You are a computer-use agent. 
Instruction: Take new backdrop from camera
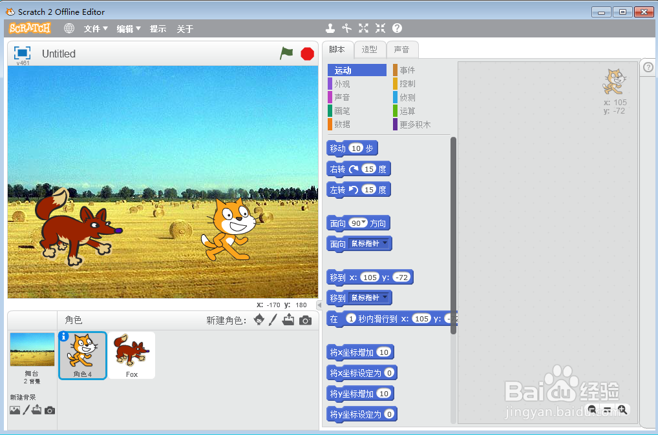point(50,410)
